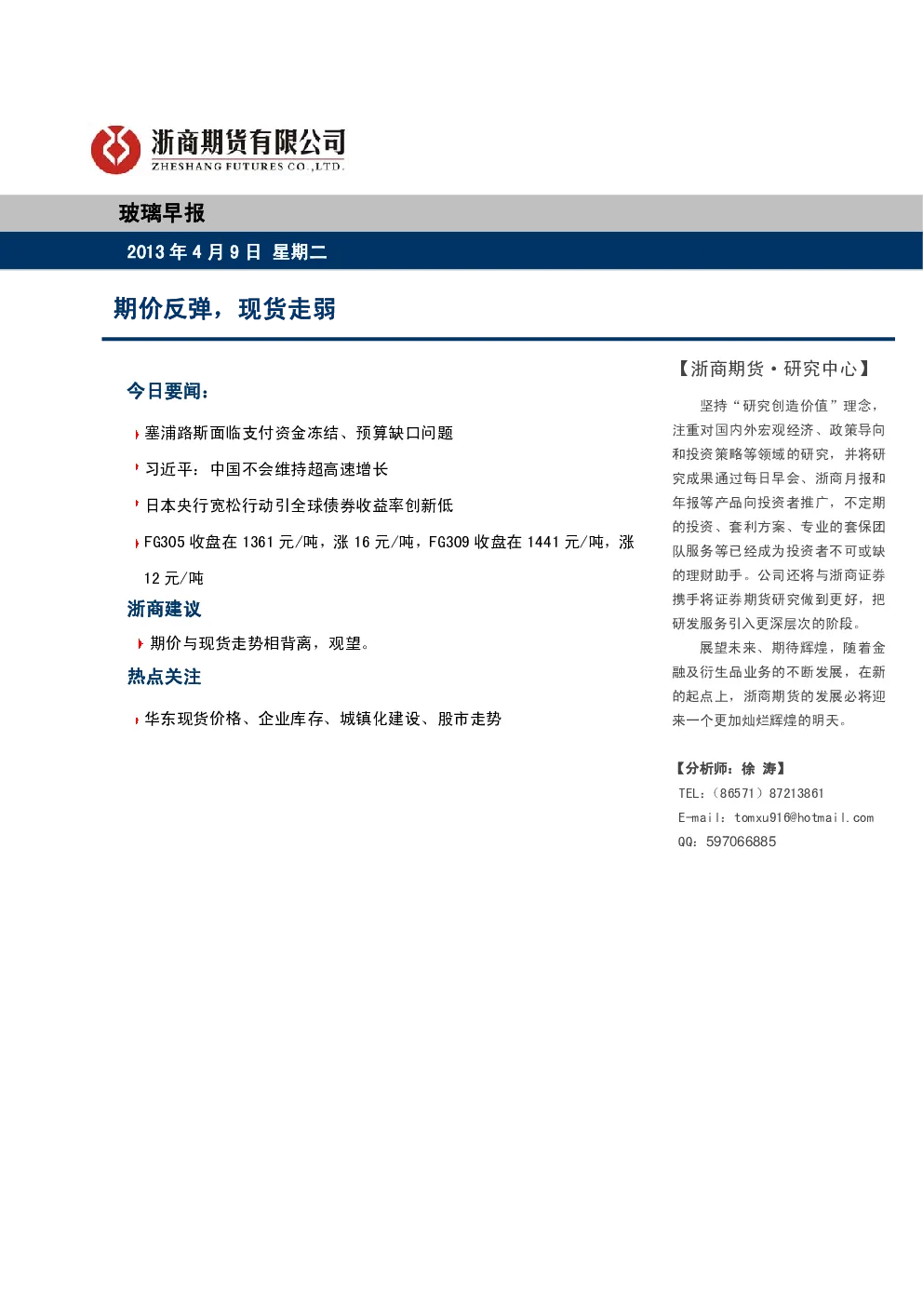923x1306 pixels.
Task: Select the 日本央行宽松行动 news line
Action: 299,505
